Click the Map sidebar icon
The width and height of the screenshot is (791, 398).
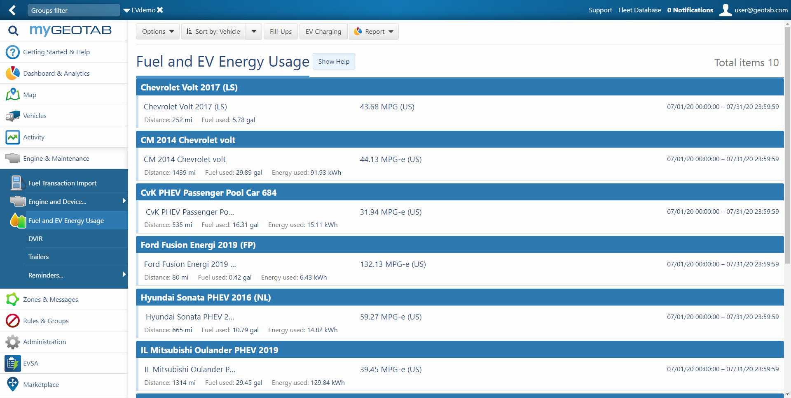pyautogui.click(x=12, y=94)
